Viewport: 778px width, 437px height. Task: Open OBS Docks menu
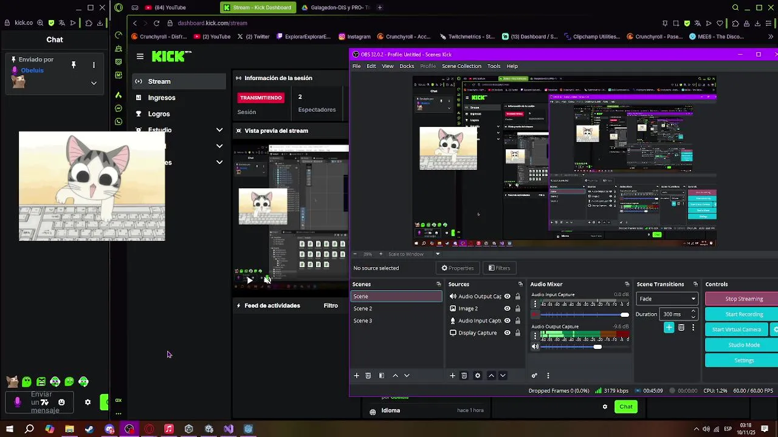pos(407,66)
